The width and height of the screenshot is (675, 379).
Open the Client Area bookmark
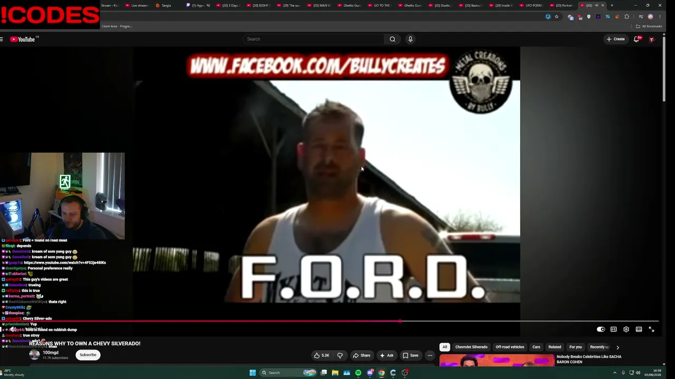tap(117, 26)
